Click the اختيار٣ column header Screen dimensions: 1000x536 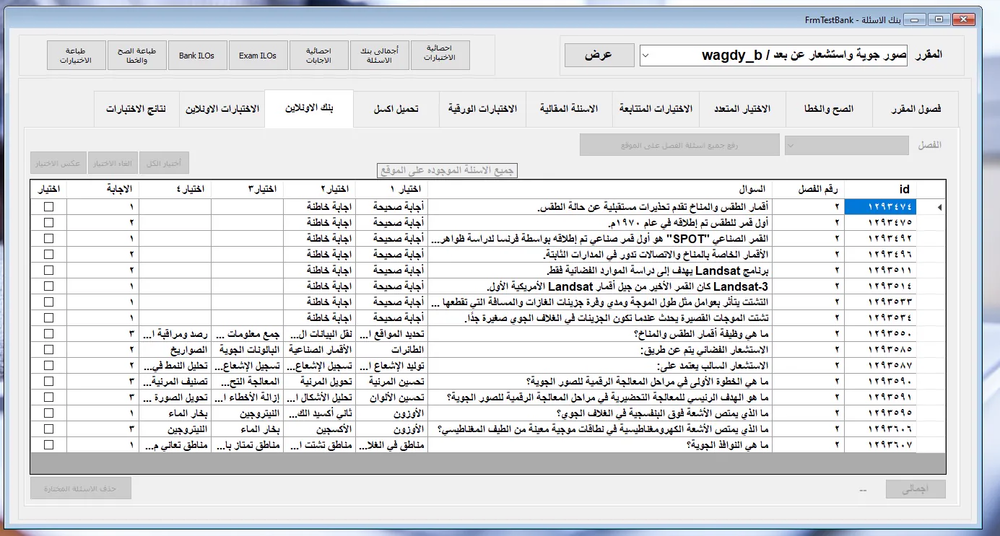(x=248, y=189)
